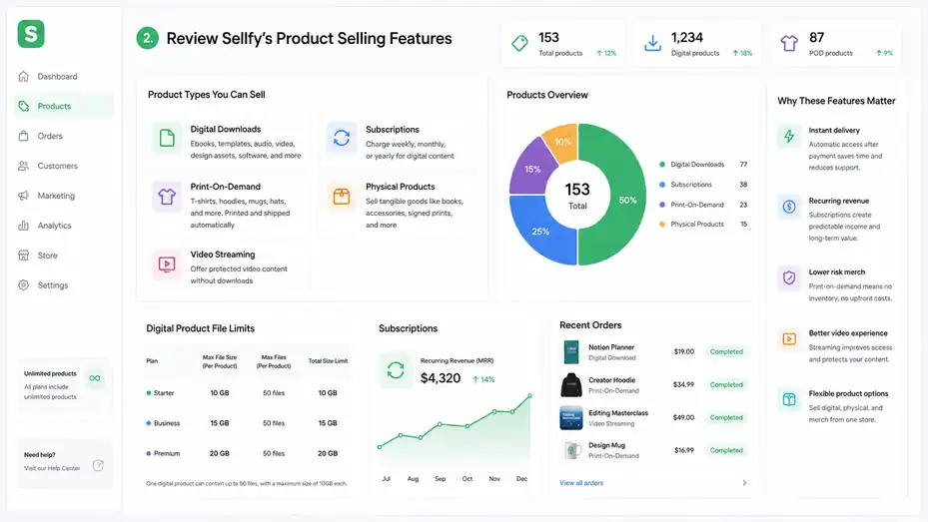Click Visit our Help Center text

(52, 468)
